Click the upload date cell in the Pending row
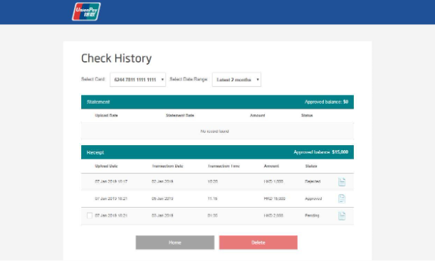The height and width of the screenshot is (261, 435). point(111,215)
